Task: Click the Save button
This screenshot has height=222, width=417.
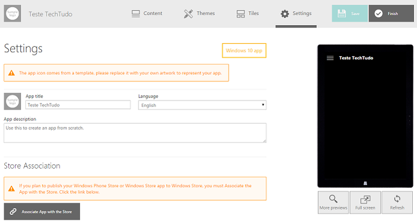Action: [x=349, y=13]
